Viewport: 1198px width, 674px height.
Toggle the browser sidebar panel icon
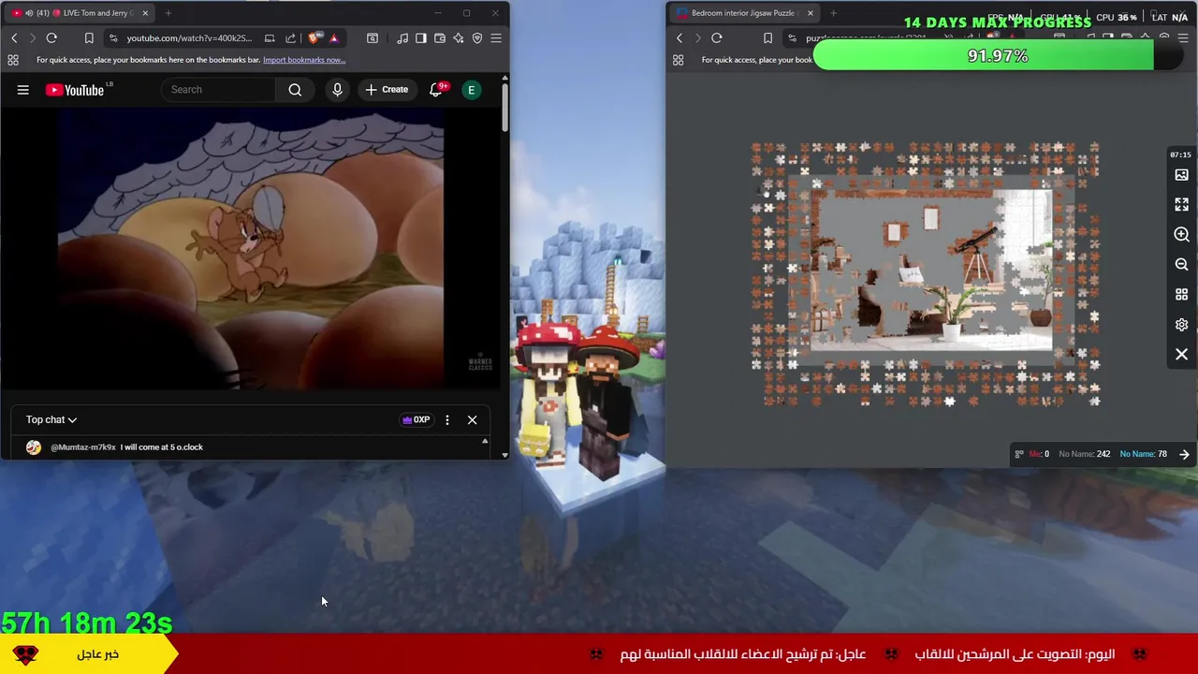coord(421,38)
